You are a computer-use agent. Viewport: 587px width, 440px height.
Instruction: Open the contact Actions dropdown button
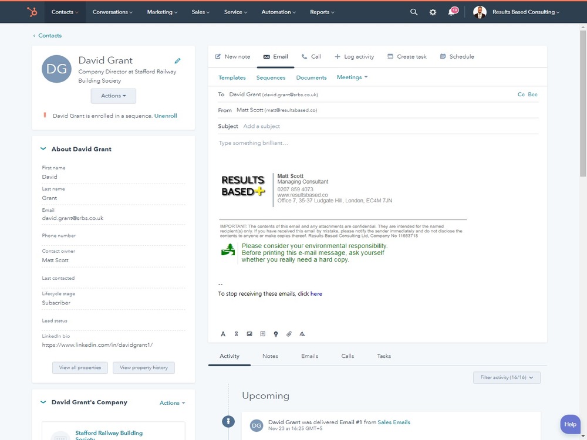coord(113,96)
